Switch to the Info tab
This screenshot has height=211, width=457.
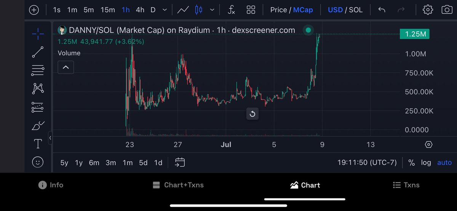[51, 185]
